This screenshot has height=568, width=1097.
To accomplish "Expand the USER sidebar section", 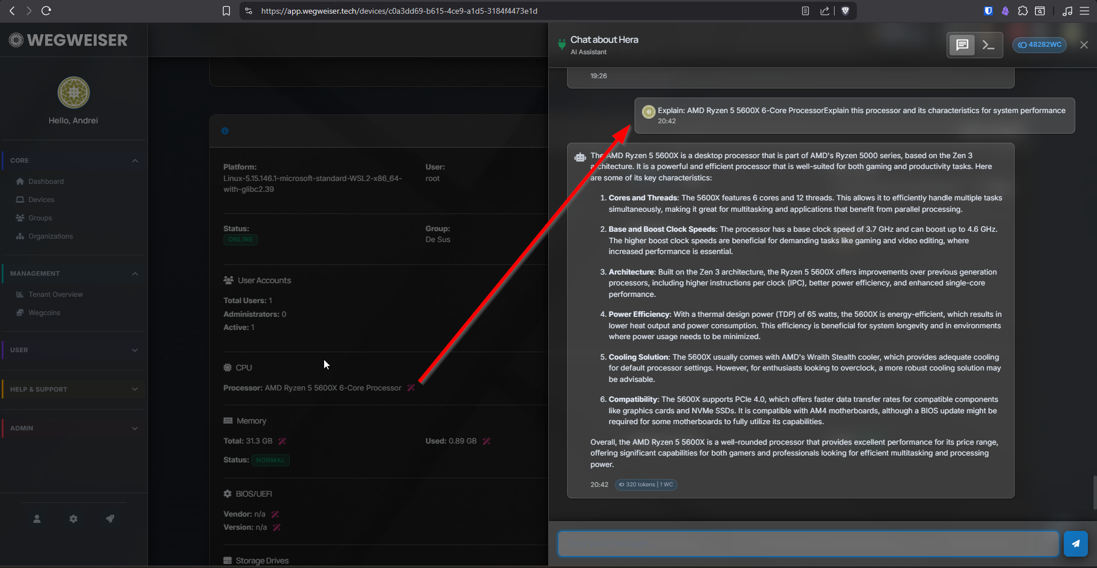I will coord(73,350).
